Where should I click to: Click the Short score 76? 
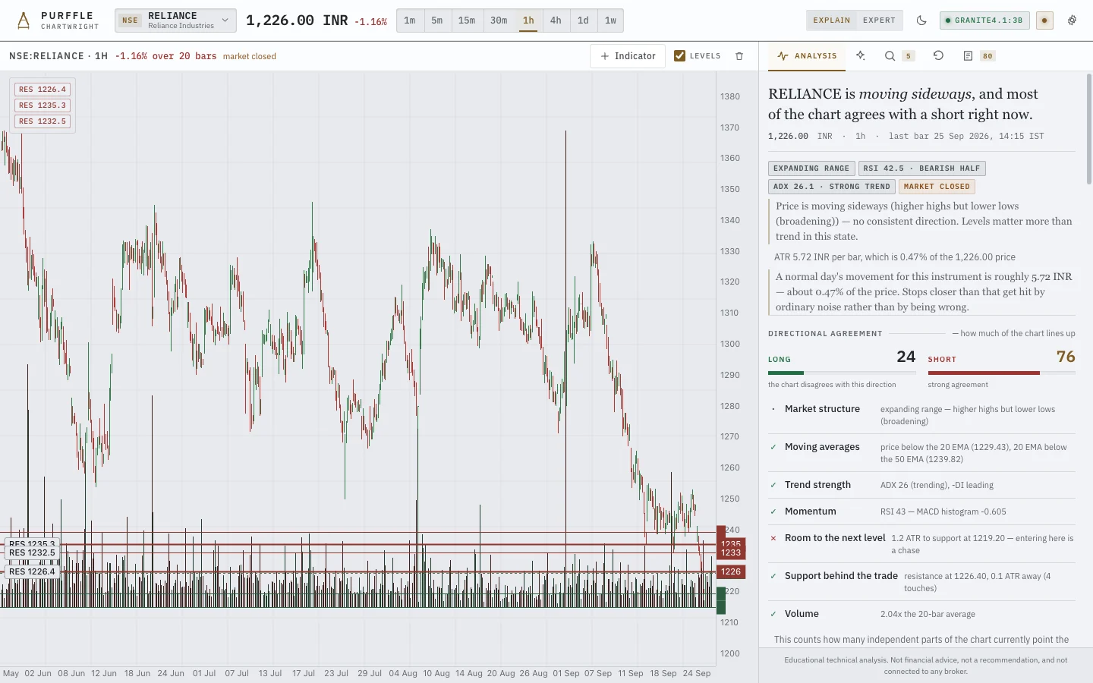(1066, 357)
